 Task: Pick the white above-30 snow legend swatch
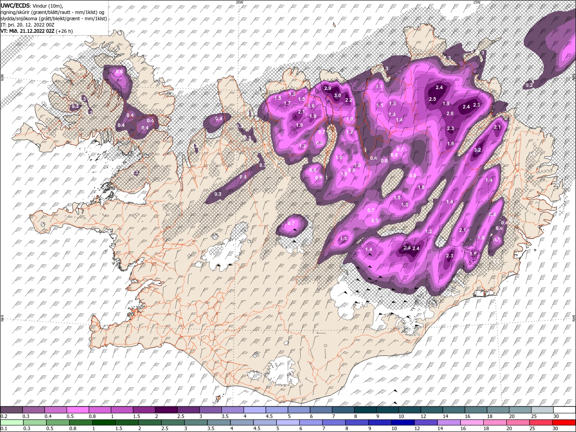(x=565, y=410)
